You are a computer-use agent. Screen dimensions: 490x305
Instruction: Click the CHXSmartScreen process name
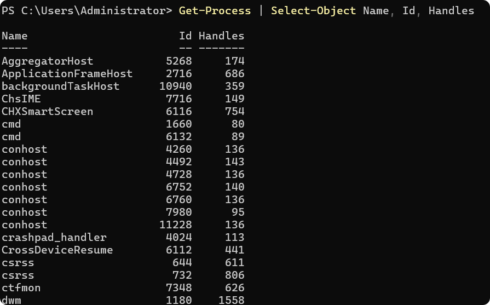48,112
